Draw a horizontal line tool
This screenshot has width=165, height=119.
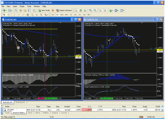click(19, 15)
